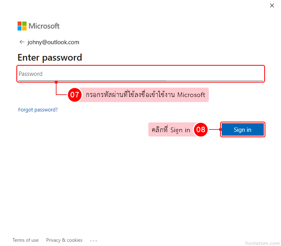Click the Microsoft wordmark text

point(44,26)
